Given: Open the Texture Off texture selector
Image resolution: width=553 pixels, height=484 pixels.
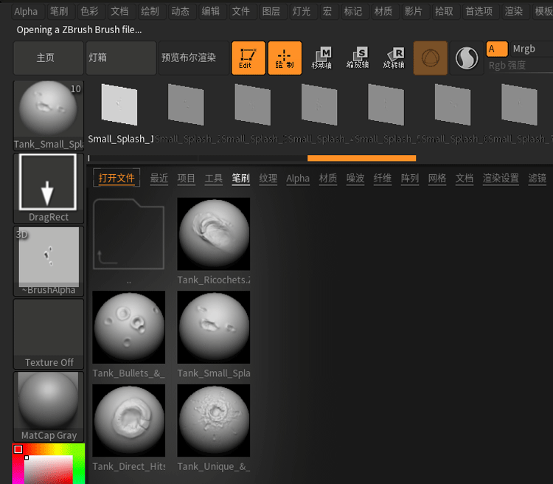Looking at the screenshot, I should [x=49, y=334].
